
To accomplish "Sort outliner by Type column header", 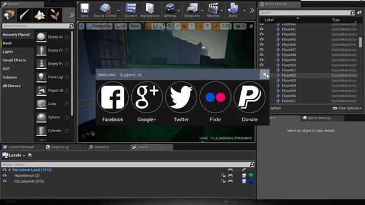I will click(336, 20).
